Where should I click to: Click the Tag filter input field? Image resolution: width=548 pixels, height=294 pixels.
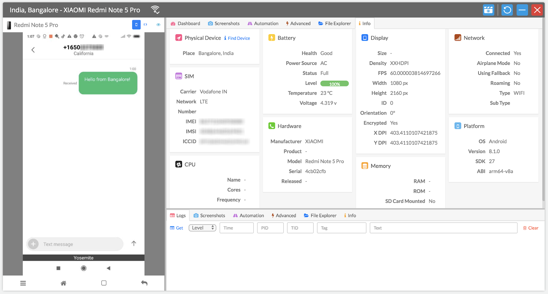(341, 228)
